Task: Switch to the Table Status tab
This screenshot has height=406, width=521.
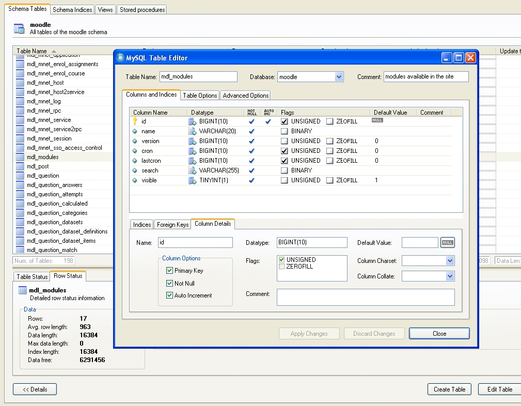Action: (x=32, y=276)
